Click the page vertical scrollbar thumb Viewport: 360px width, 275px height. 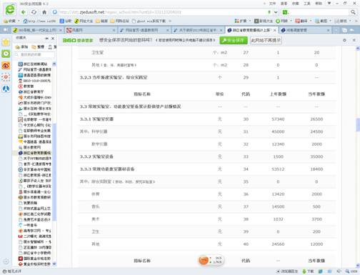(x=358, y=125)
